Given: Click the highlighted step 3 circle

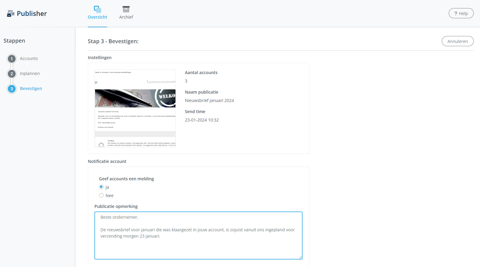Looking at the screenshot, I should (x=12, y=89).
